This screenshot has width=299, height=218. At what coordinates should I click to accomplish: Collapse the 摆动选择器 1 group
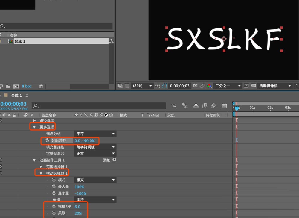click(x=41, y=173)
